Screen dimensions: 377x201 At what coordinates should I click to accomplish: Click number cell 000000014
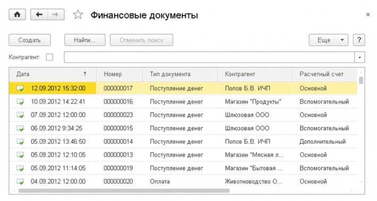click(118, 142)
